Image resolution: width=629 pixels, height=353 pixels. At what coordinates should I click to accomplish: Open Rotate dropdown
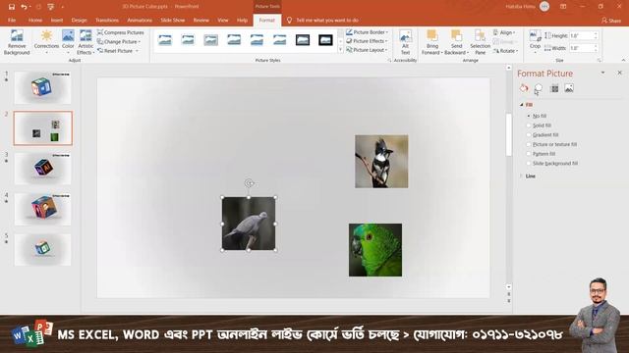pyautogui.click(x=505, y=51)
